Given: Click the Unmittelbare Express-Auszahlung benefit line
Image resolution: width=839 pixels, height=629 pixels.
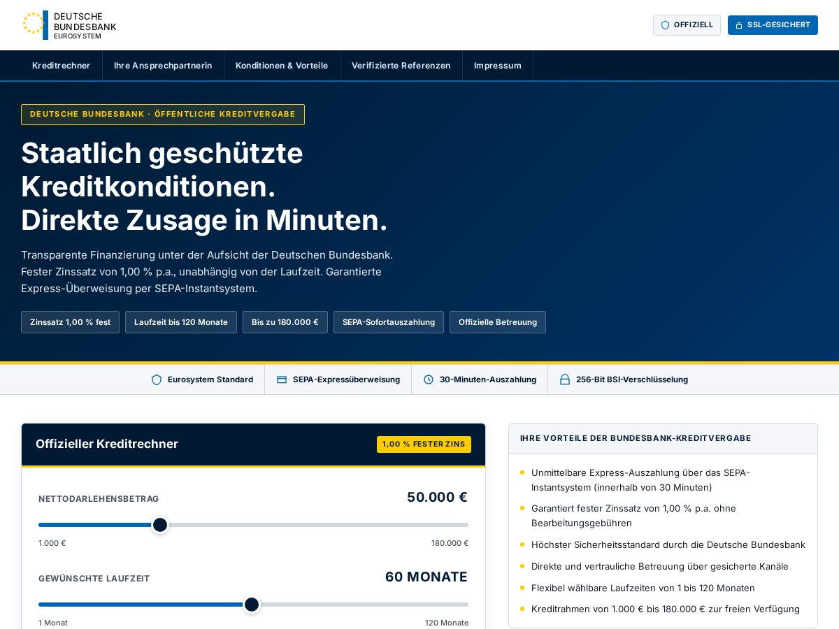Looking at the screenshot, I should [663, 480].
